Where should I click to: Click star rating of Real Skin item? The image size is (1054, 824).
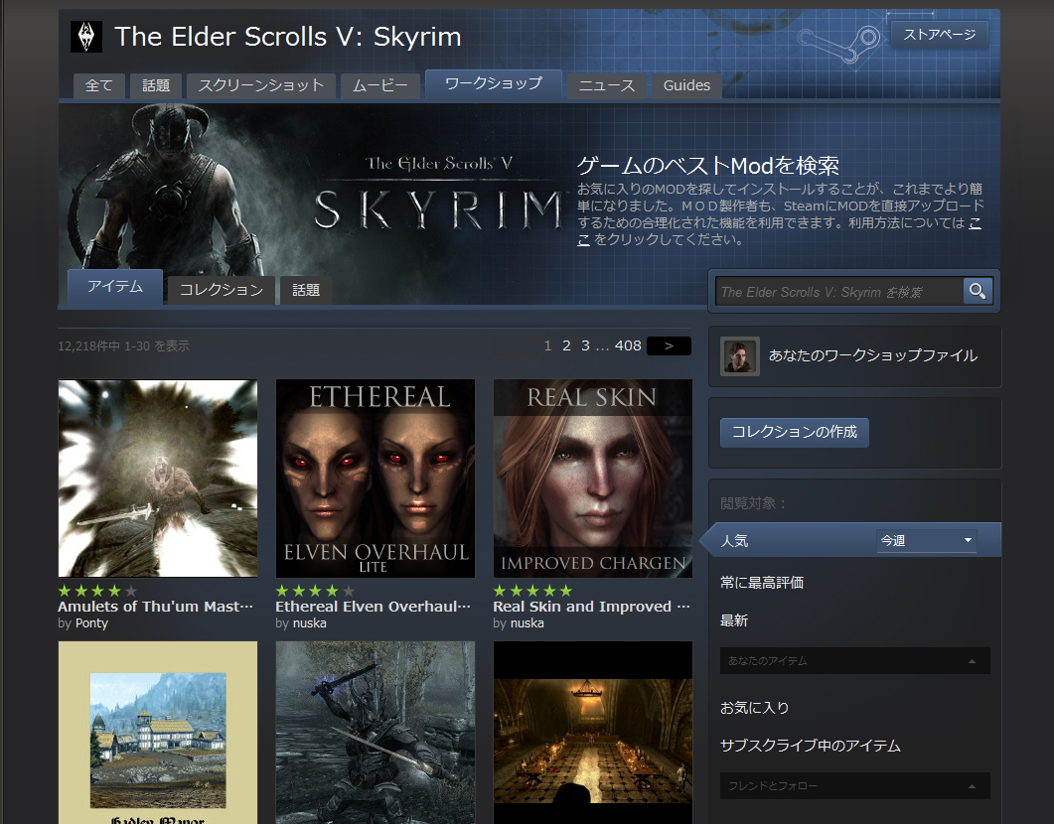click(x=533, y=591)
